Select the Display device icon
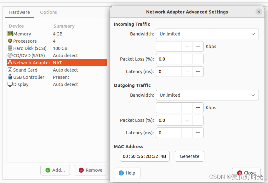 (x=10, y=84)
